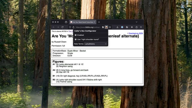Viewport: 192px width, 108px height.
Task: Click the ibiblio.org URL address field
Action: click(x=88, y=27)
